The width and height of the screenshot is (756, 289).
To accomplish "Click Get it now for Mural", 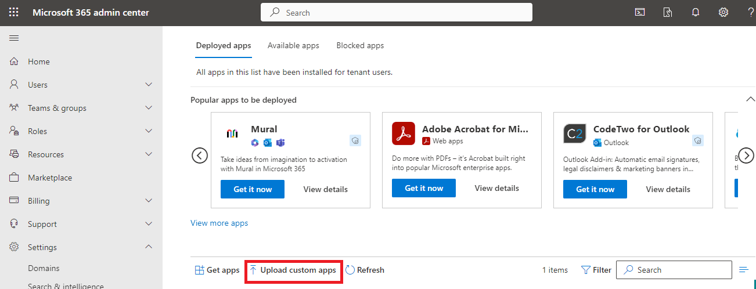I will (x=253, y=189).
